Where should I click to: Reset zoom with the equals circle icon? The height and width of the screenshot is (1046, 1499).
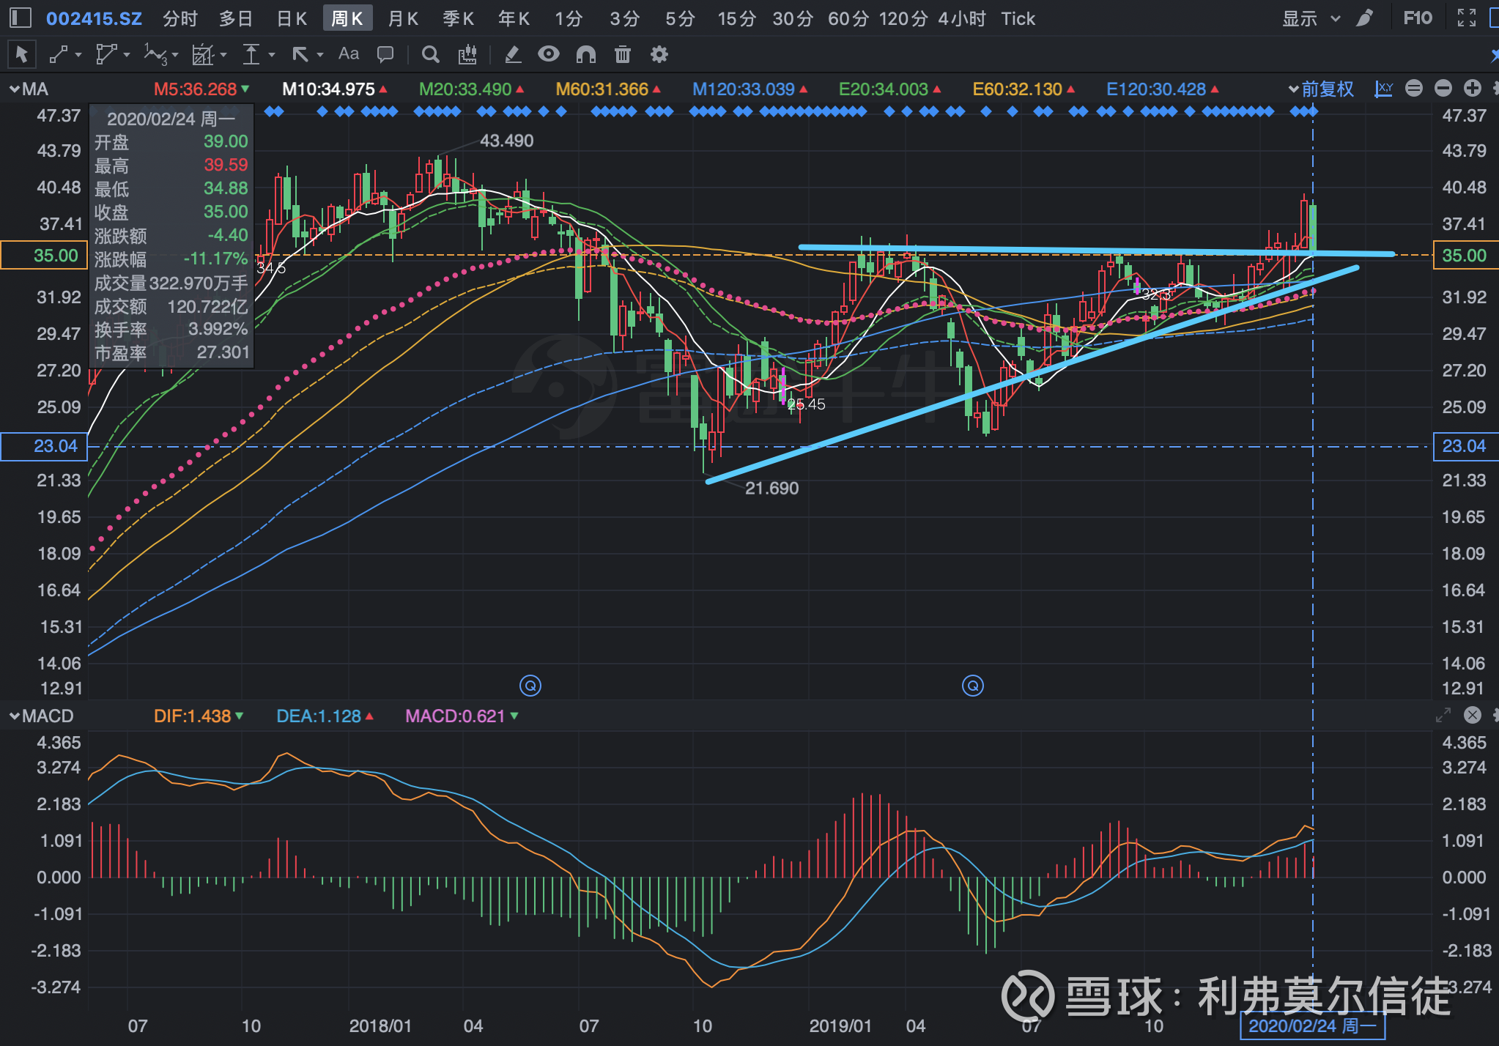point(1414,89)
